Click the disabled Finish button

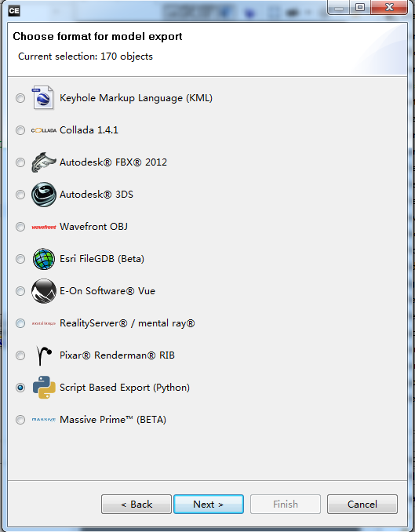click(x=286, y=505)
